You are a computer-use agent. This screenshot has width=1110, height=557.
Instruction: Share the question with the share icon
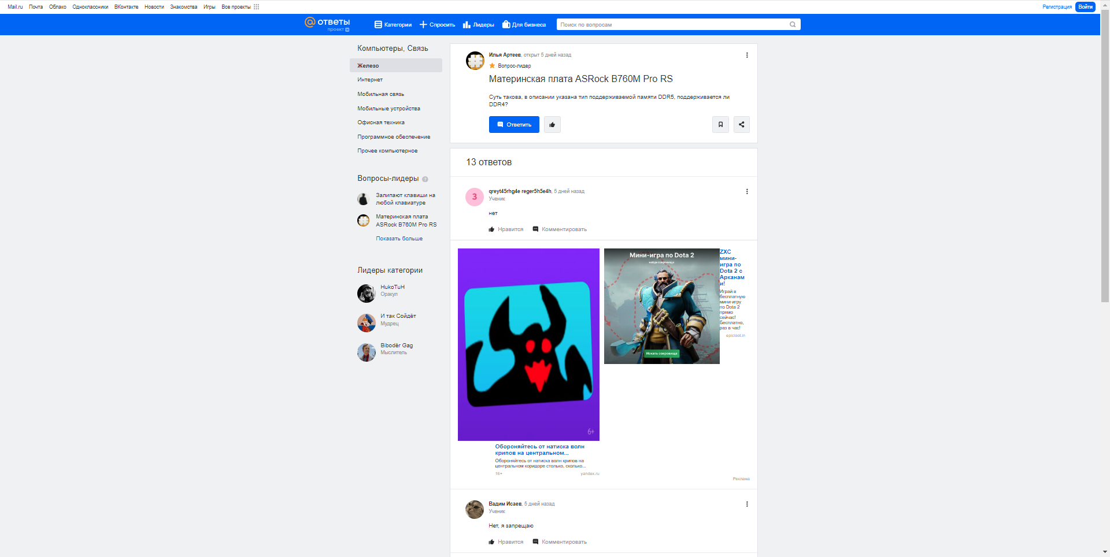click(742, 124)
